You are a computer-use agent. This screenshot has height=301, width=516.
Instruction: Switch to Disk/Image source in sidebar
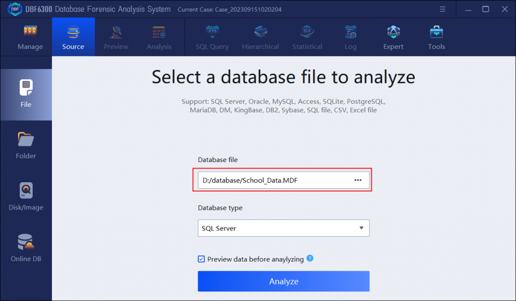pos(26,195)
